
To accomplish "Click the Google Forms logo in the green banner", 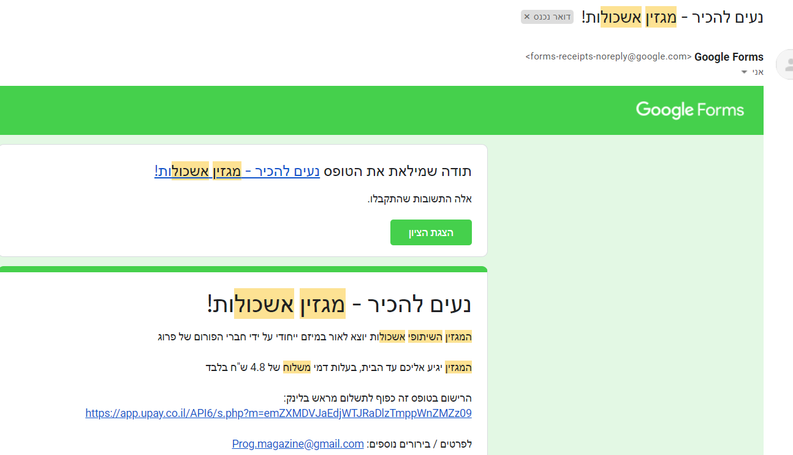I will 689,110.
